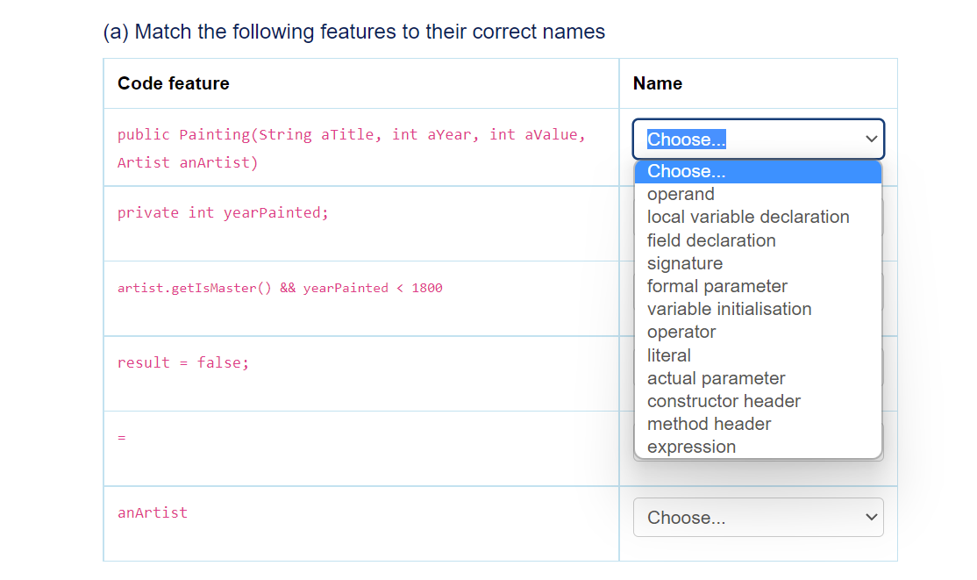Choose 'local variable declaration' option
This screenshot has width=977, height=580.
pyautogui.click(x=748, y=217)
